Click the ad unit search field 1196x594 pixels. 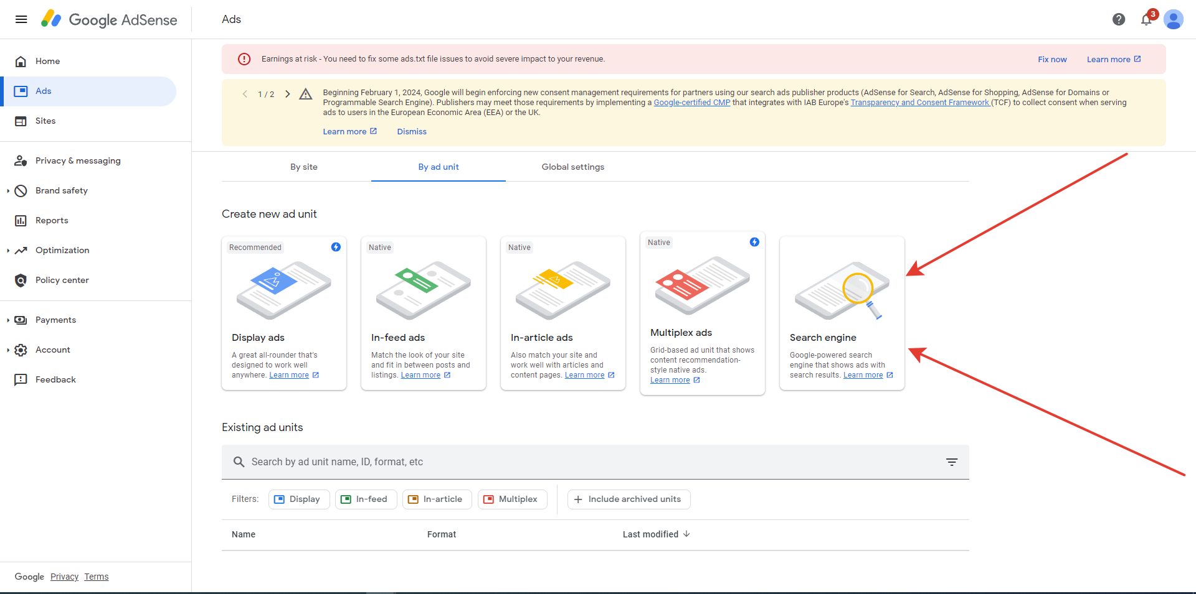pos(596,462)
